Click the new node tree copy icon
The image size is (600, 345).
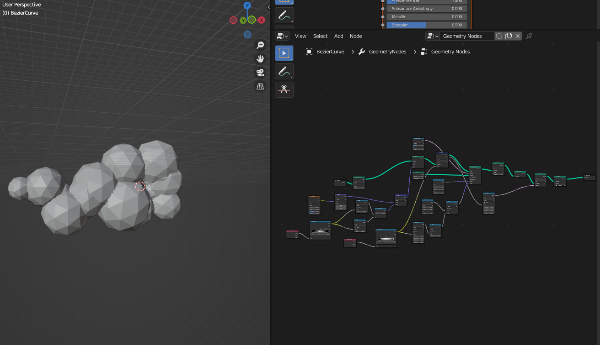[x=509, y=36]
